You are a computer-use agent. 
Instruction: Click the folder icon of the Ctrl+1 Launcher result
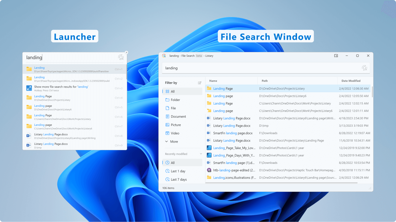click(29, 69)
